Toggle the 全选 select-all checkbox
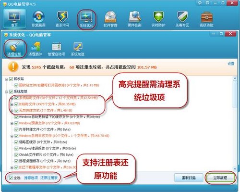Viewport: 240px width, 192px height. coord(11,178)
